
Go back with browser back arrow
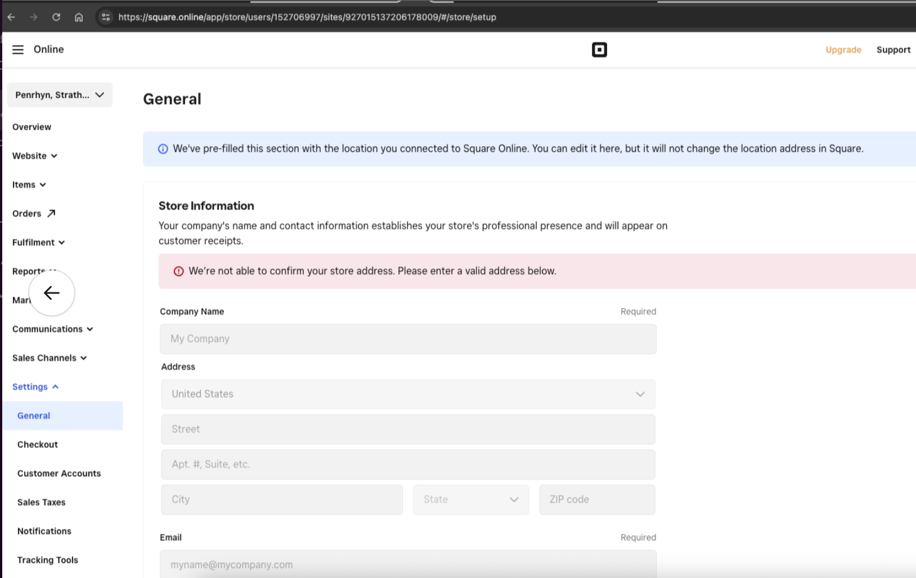point(11,17)
